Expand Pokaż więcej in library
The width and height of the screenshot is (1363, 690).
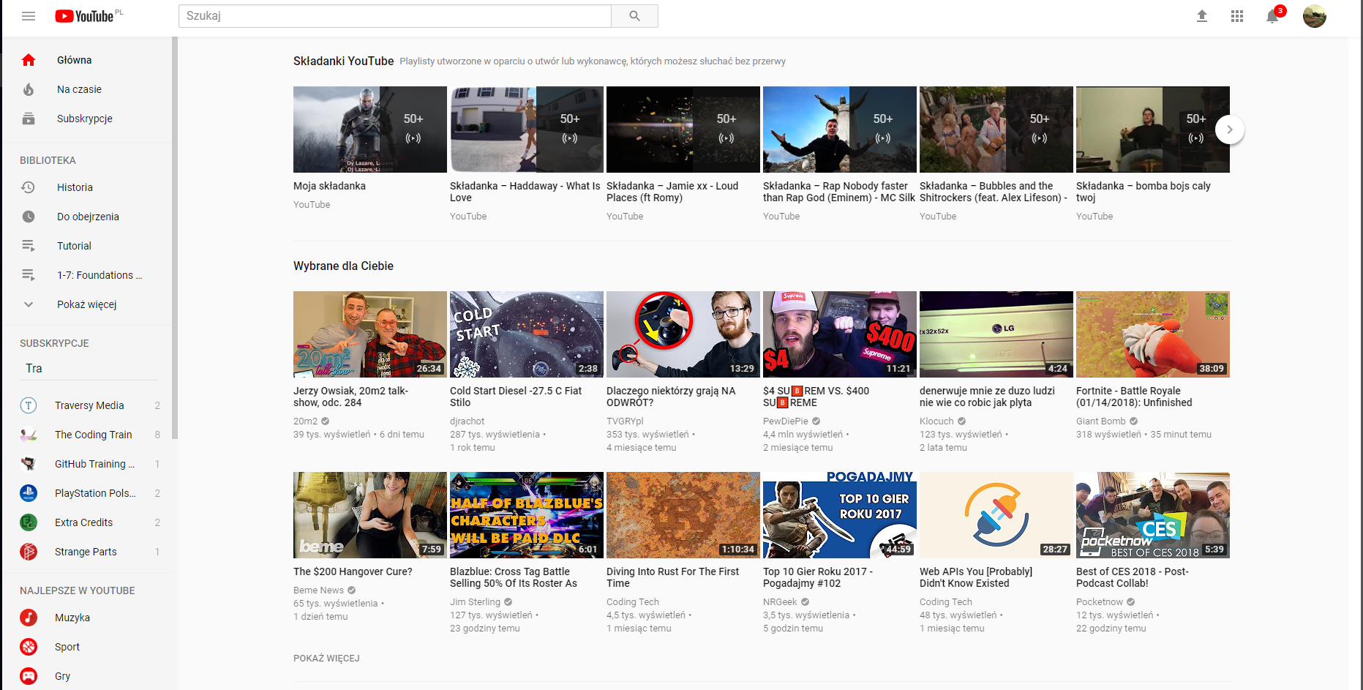[x=86, y=304]
